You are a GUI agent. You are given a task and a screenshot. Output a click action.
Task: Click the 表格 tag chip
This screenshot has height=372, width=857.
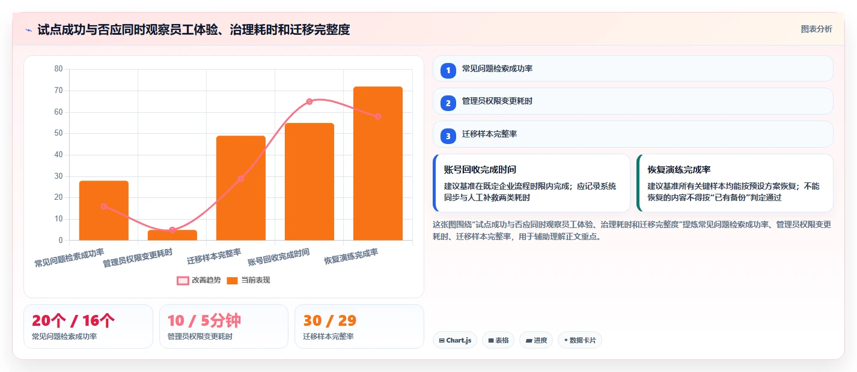[498, 340]
